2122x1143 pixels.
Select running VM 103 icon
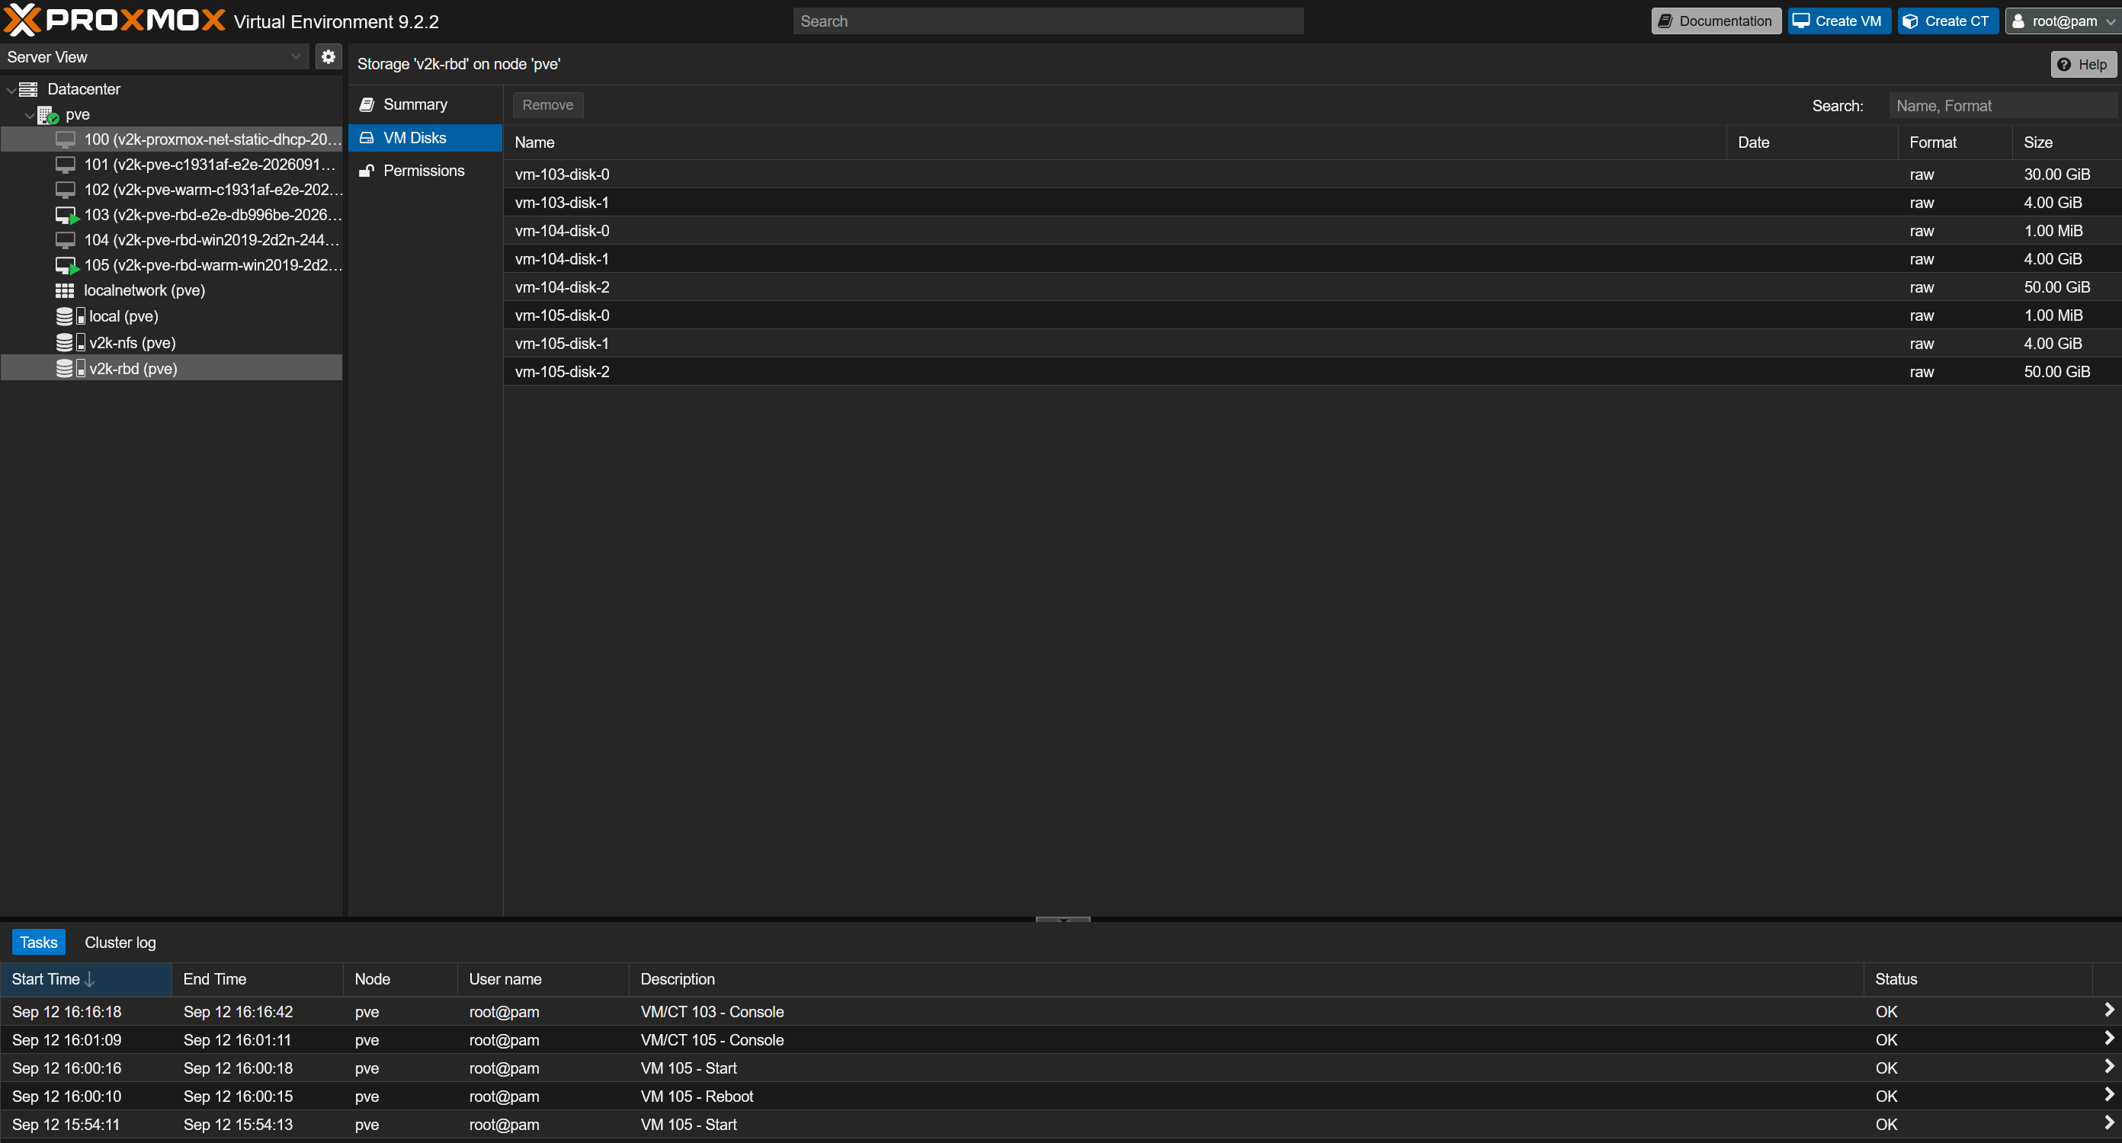tap(67, 215)
